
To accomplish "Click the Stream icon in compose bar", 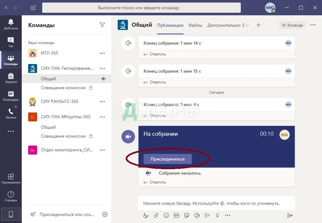I will [207, 215].
